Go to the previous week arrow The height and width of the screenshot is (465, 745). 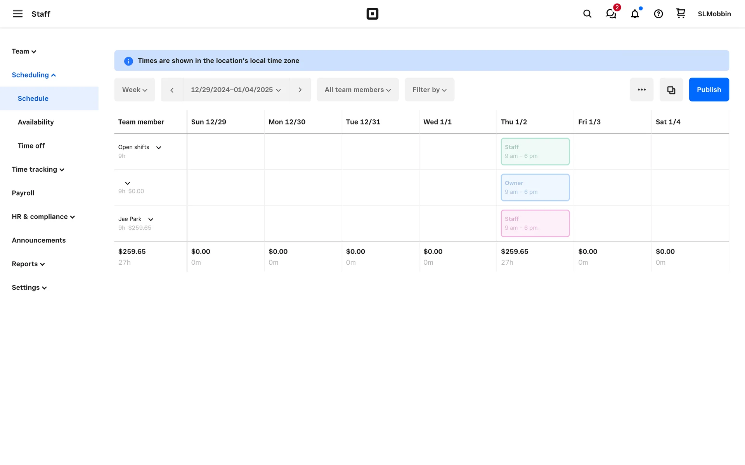[x=172, y=90]
